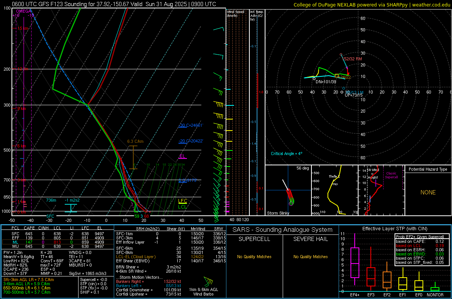Click the SUPERCELL analogue column header
Viewport: 452px width, 299px height.
tap(254, 239)
